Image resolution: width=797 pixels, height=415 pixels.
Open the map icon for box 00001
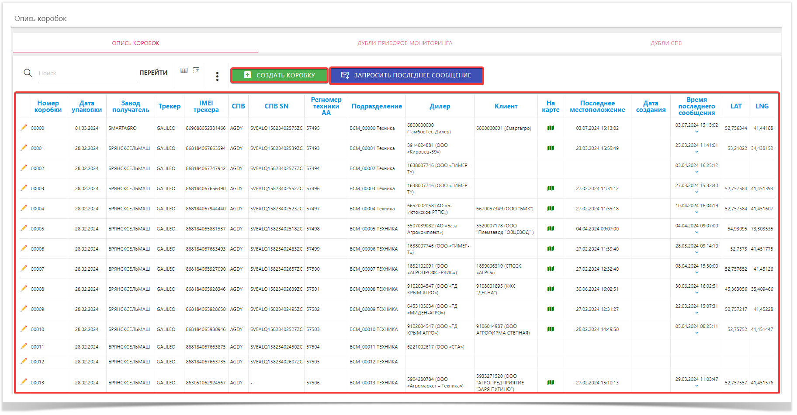click(x=551, y=148)
